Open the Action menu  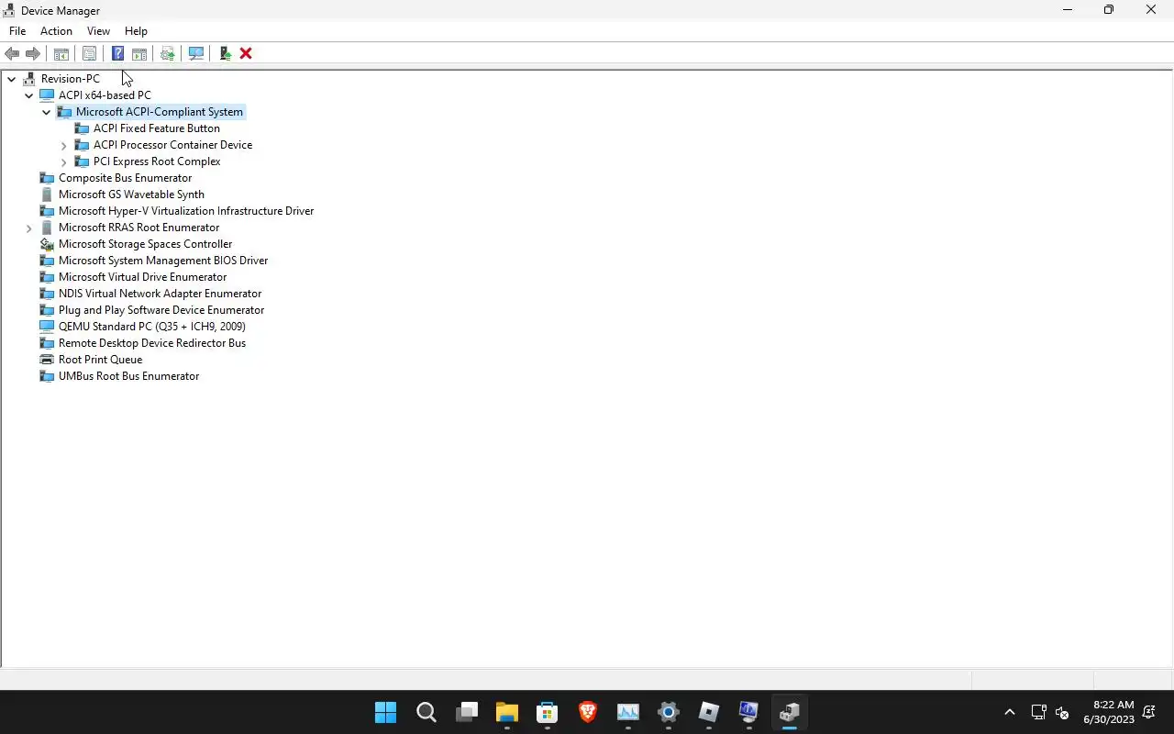[x=56, y=30]
